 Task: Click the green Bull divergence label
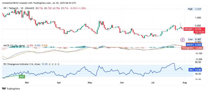click(22, 76)
